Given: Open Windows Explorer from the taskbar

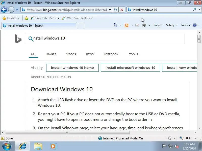Looking at the screenshot, I should pos(38,146).
